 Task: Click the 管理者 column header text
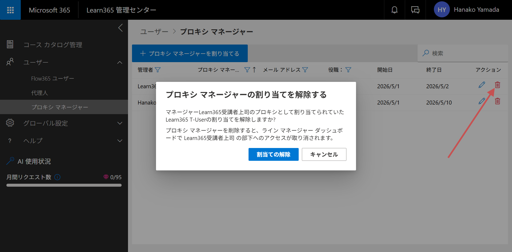click(x=145, y=70)
